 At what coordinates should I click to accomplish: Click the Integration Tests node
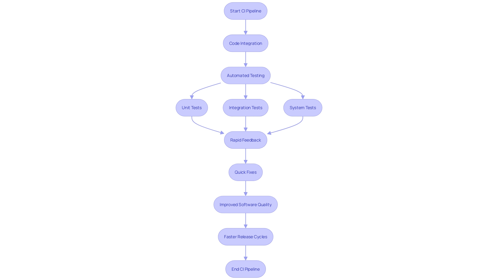(x=246, y=108)
